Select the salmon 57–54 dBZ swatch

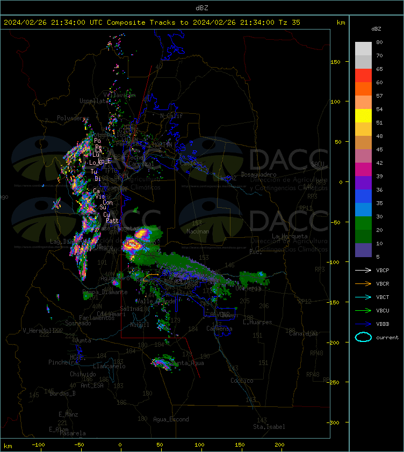[363, 103]
